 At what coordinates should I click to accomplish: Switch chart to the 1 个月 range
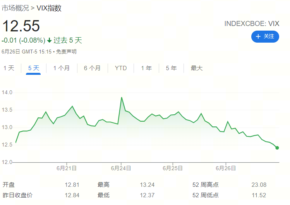pyautogui.click(x=62, y=68)
